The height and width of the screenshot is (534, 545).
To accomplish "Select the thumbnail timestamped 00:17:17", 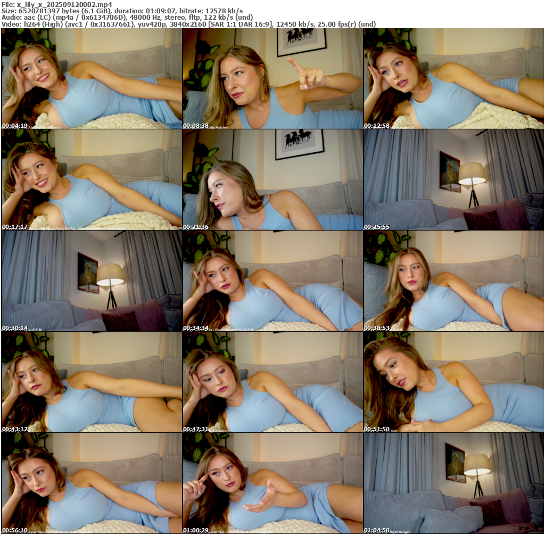I will pos(92,180).
